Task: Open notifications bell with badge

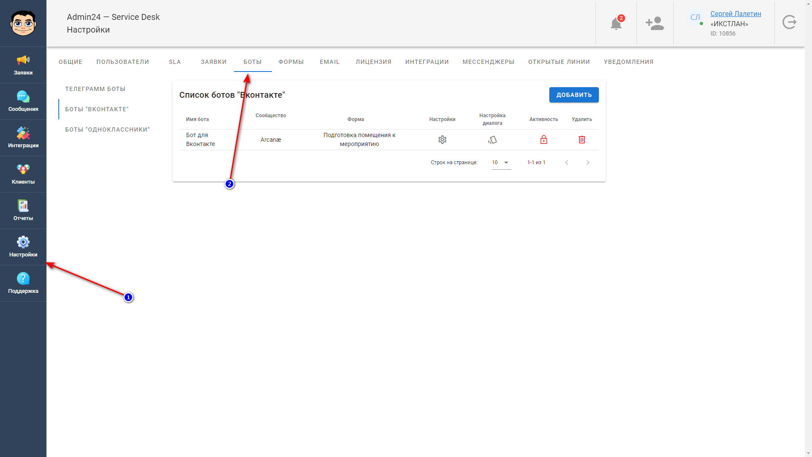Action: tap(616, 23)
